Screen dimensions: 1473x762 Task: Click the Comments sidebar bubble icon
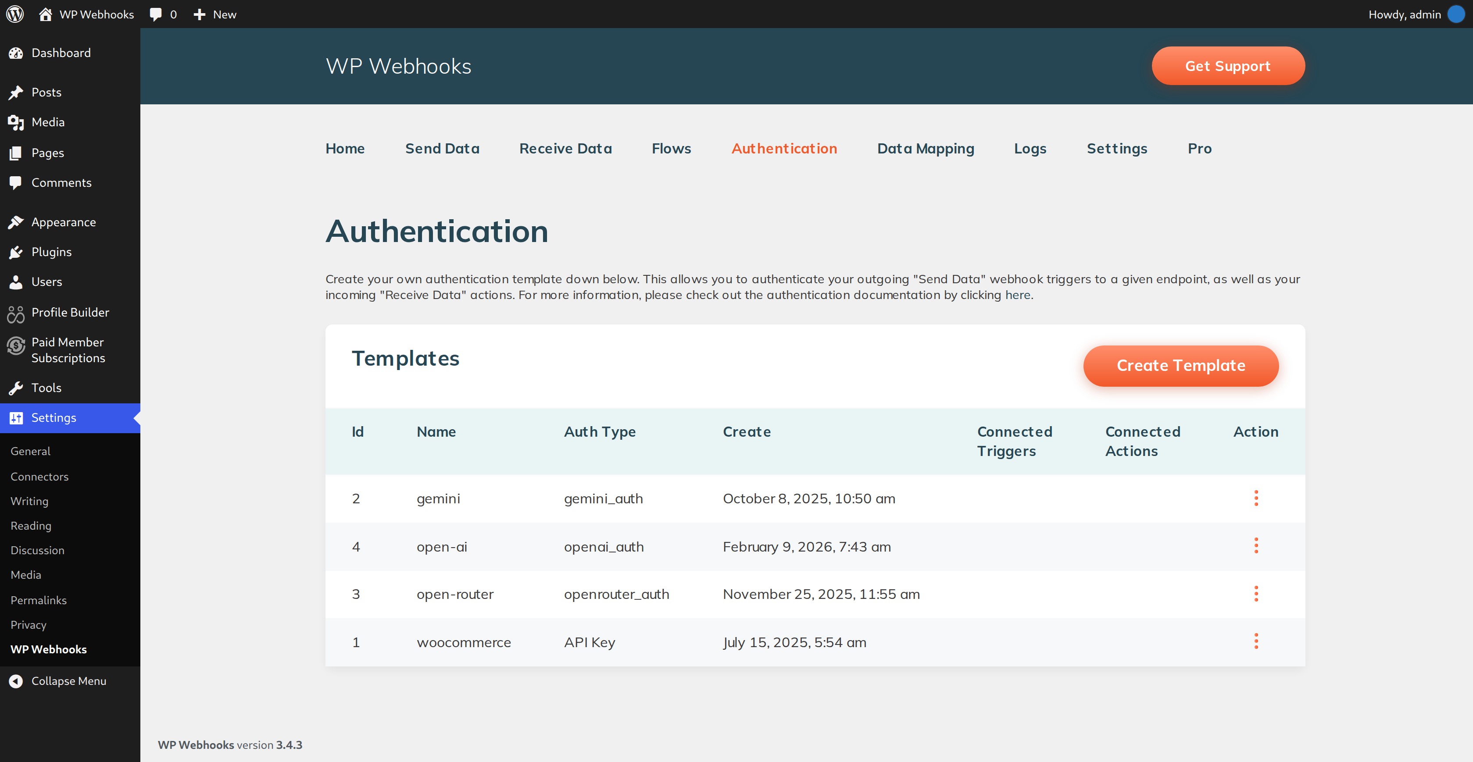tap(16, 183)
